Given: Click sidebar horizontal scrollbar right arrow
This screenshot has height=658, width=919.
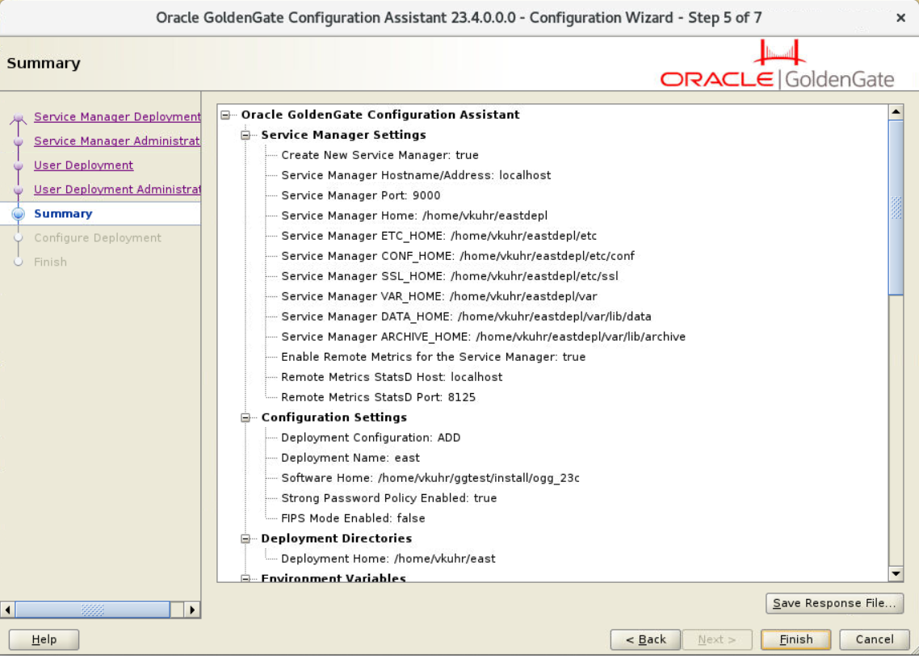Looking at the screenshot, I should (191, 610).
